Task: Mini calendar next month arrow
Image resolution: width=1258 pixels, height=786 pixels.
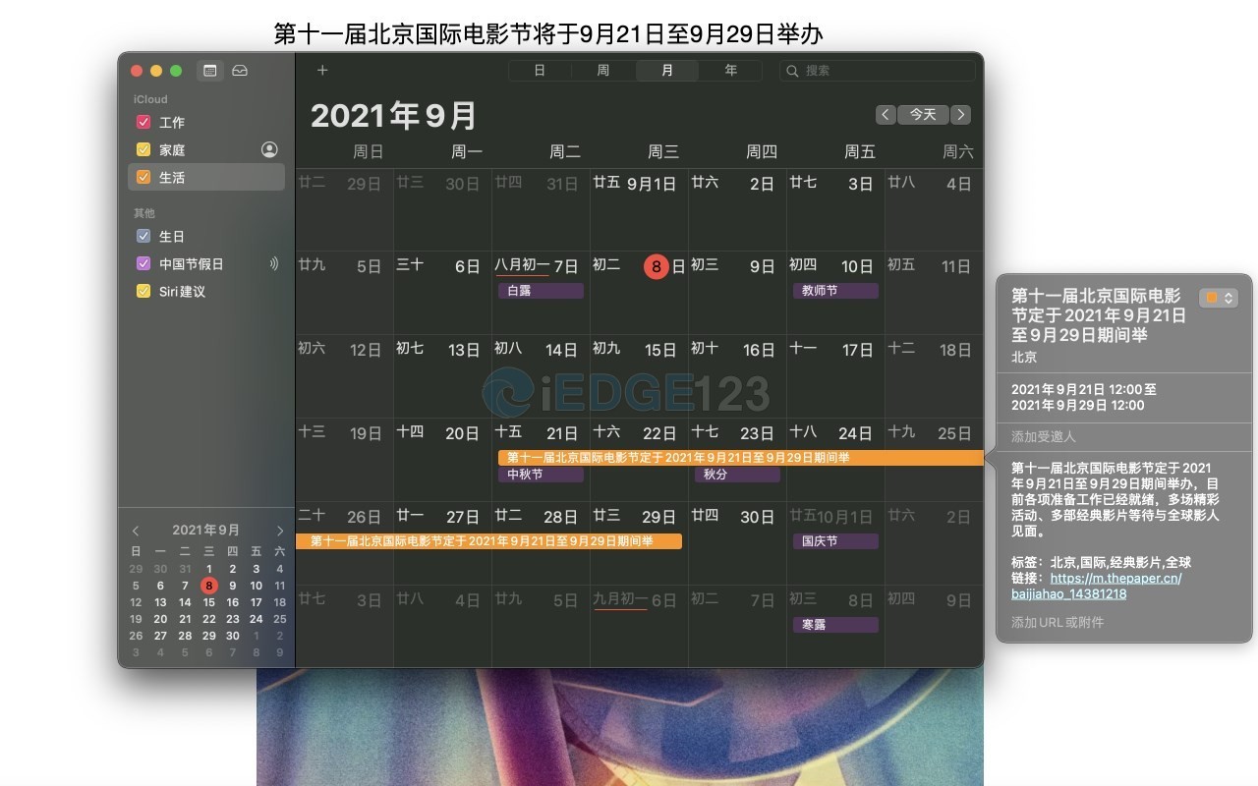Action: [x=280, y=531]
